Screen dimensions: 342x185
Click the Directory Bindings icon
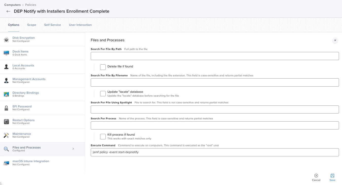tap(6, 94)
